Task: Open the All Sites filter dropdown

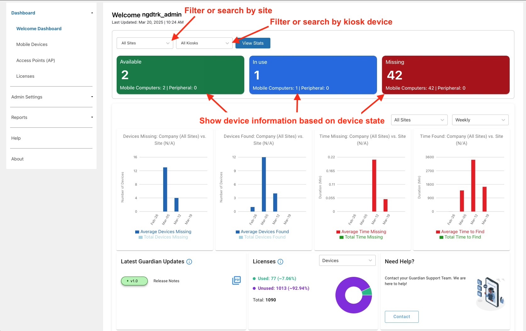Action: coord(145,43)
